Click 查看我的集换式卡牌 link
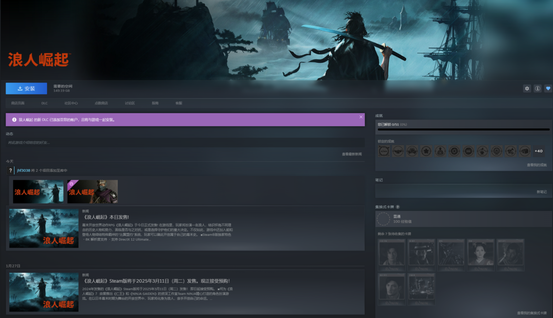The height and width of the screenshot is (318, 553). (532, 313)
